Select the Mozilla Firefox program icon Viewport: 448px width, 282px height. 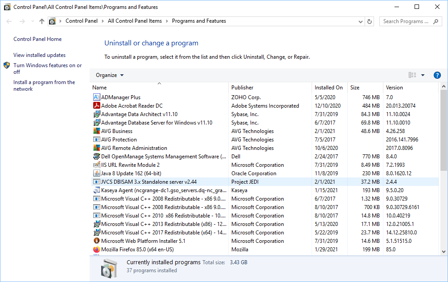point(97,250)
